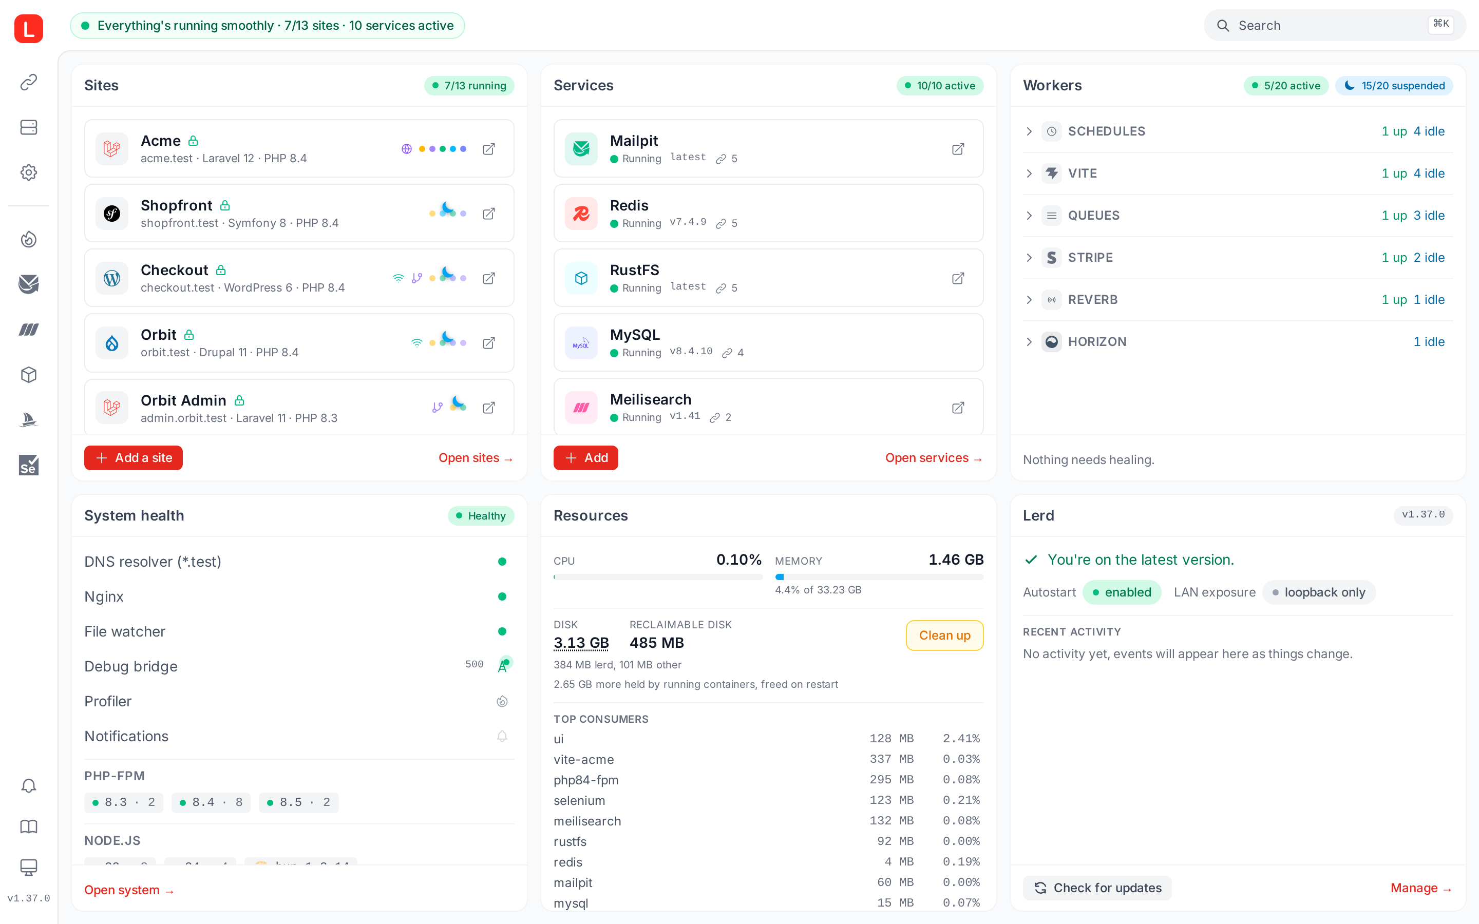The width and height of the screenshot is (1479, 924).
Task: Click the Clean up button
Action: (x=944, y=636)
